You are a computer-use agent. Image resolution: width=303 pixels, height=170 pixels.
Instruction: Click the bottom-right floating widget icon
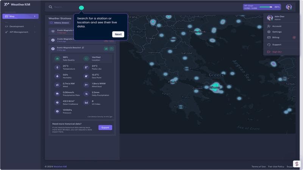coord(296,164)
